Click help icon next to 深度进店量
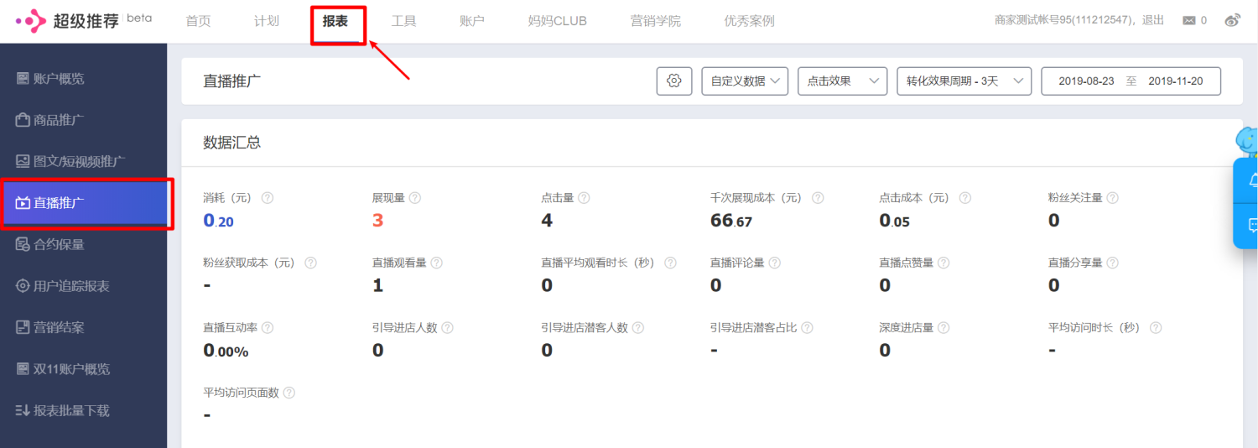Viewport: 1258px width, 448px height. click(943, 328)
